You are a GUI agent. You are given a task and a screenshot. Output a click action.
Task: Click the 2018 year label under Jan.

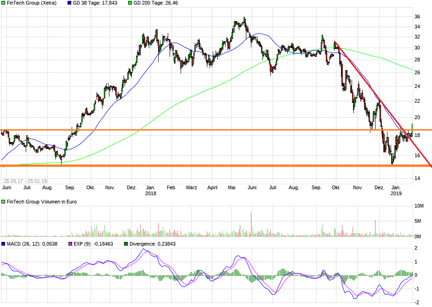(x=150, y=193)
